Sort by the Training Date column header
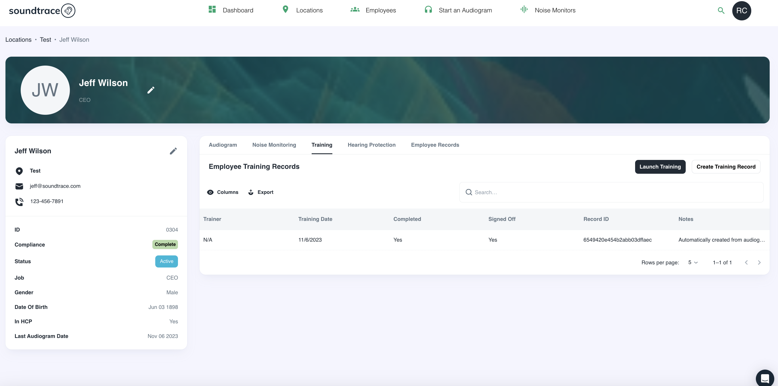The image size is (778, 386). click(315, 219)
